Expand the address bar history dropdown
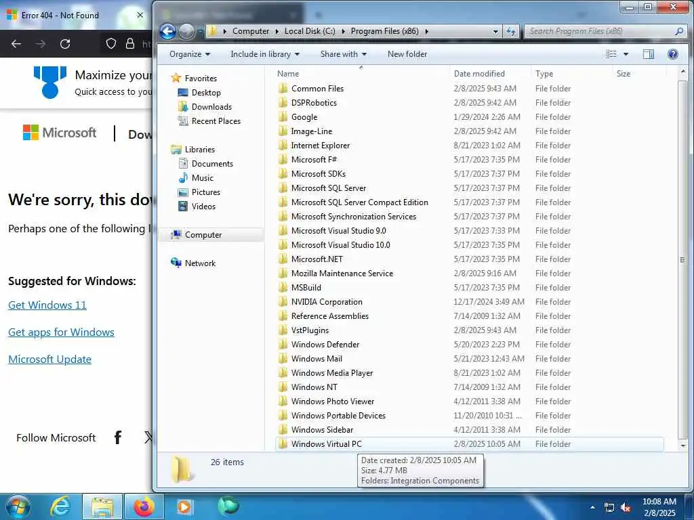The height and width of the screenshot is (520, 694). 495,31
